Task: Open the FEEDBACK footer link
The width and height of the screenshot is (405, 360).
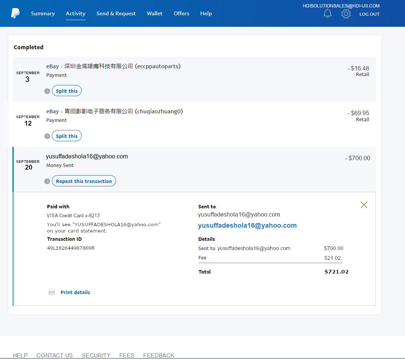Action: (158, 356)
